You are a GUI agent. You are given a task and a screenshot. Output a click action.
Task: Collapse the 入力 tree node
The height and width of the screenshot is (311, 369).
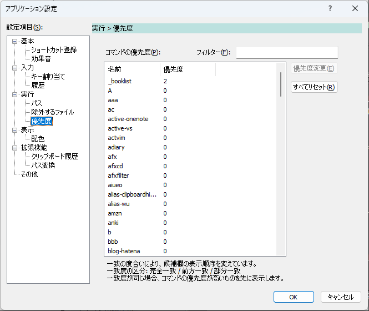pyautogui.click(x=15, y=68)
